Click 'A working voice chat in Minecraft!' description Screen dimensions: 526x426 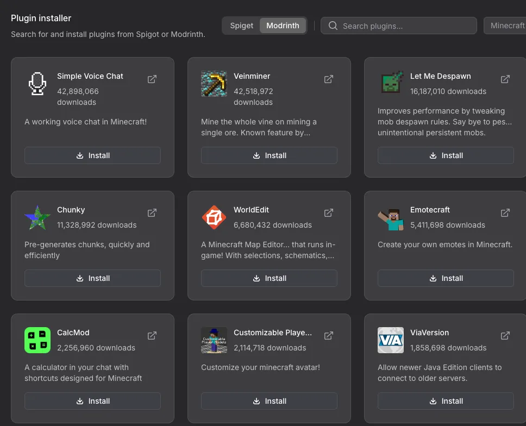coord(85,122)
